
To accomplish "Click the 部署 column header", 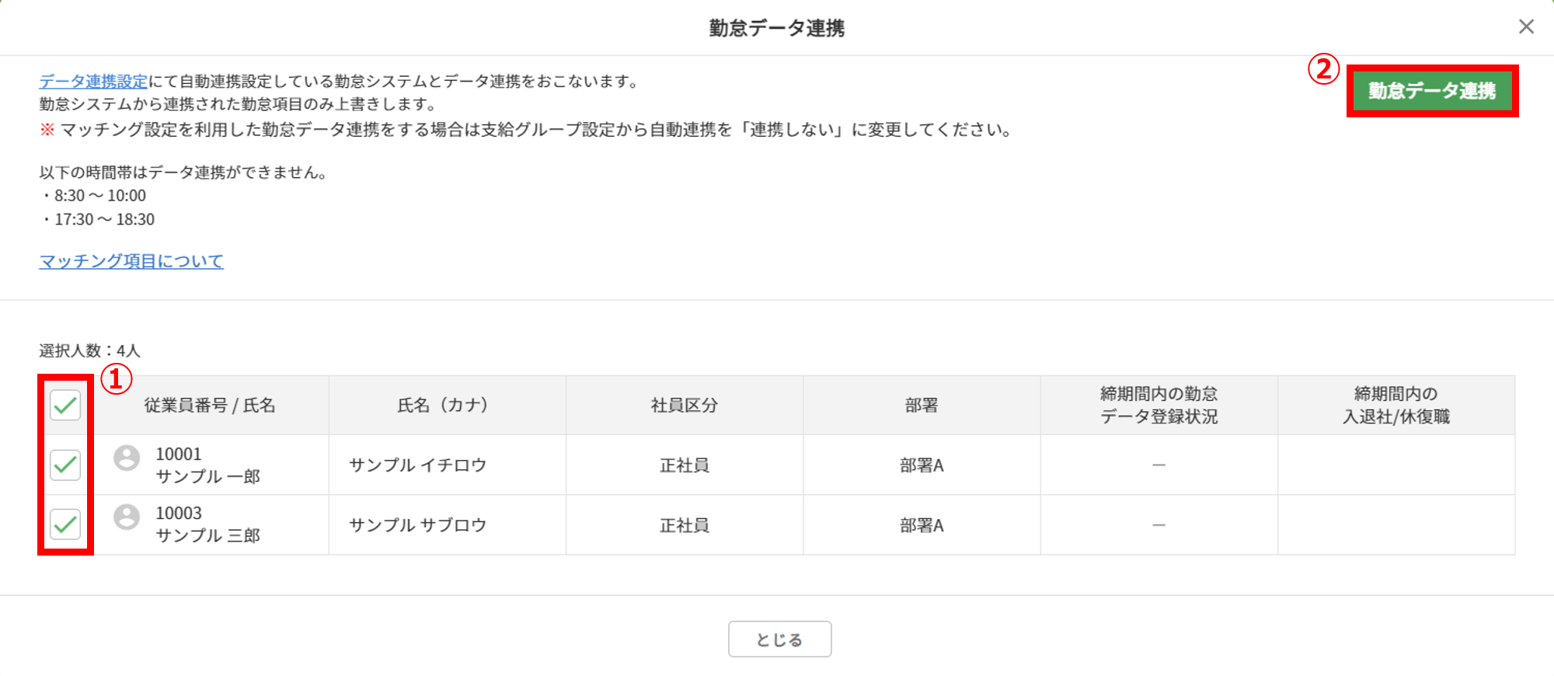I will point(922,405).
